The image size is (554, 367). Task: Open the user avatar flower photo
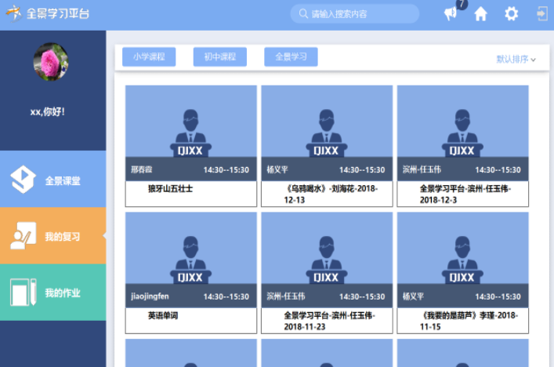51,62
